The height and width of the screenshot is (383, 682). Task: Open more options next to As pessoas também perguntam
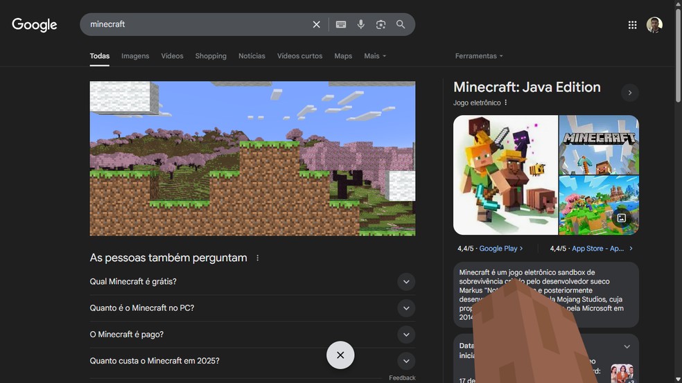pyautogui.click(x=258, y=258)
